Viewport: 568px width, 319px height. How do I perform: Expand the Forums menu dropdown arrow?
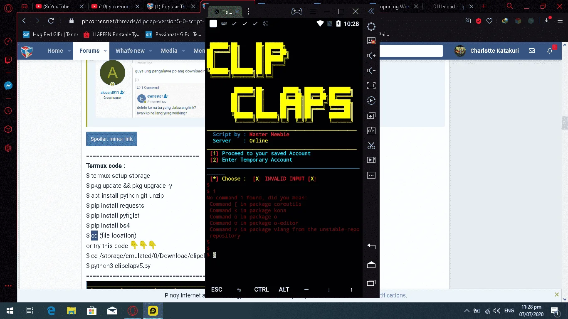pyautogui.click(x=106, y=51)
